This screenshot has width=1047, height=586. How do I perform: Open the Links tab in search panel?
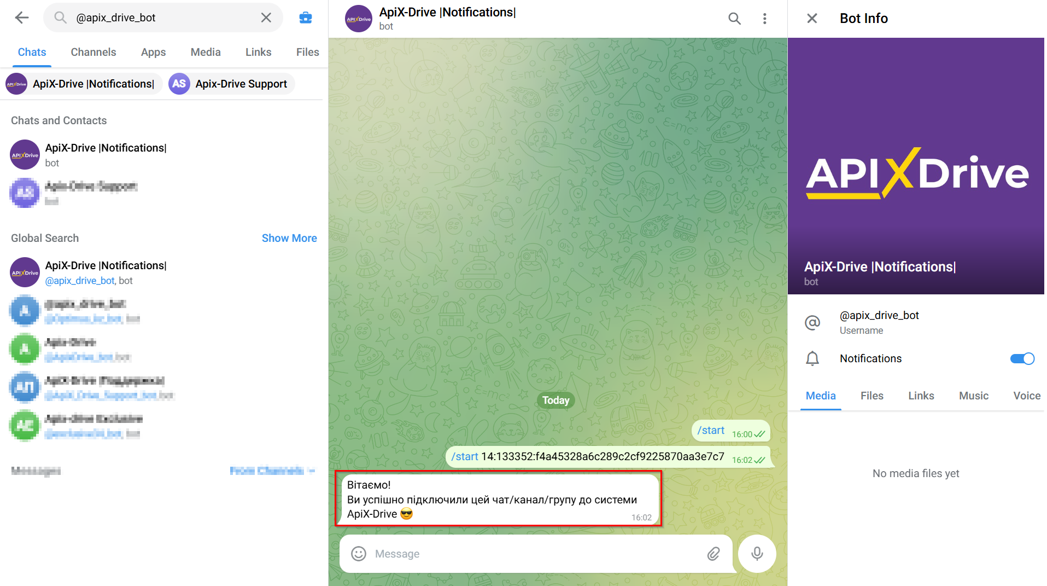click(x=258, y=52)
